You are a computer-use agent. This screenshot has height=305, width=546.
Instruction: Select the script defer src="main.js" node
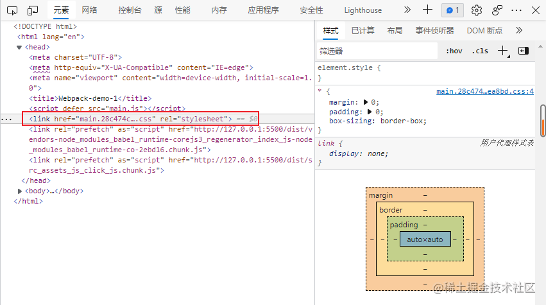pos(107,109)
